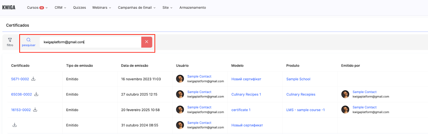Viewport: 428px width, 134px height.
Task: Download certificate 65036-0002
Action: [36, 94]
